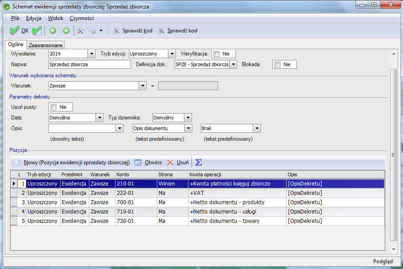Switch to the Ogólne tab

pyautogui.click(x=16, y=44)
